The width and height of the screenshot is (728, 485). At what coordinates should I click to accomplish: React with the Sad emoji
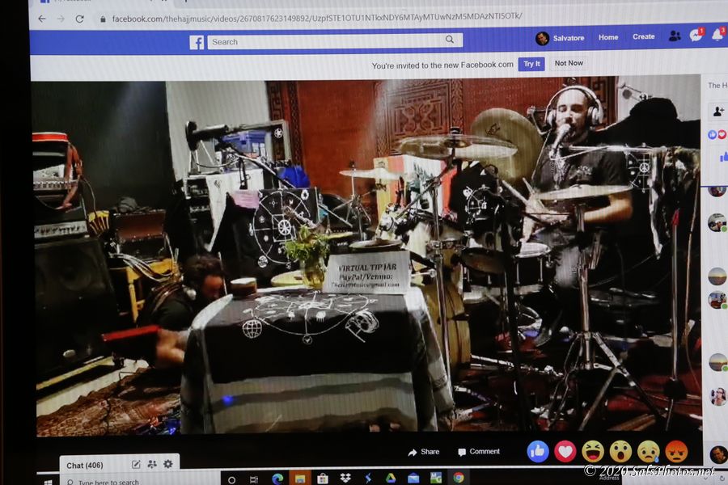click(648, 451)
